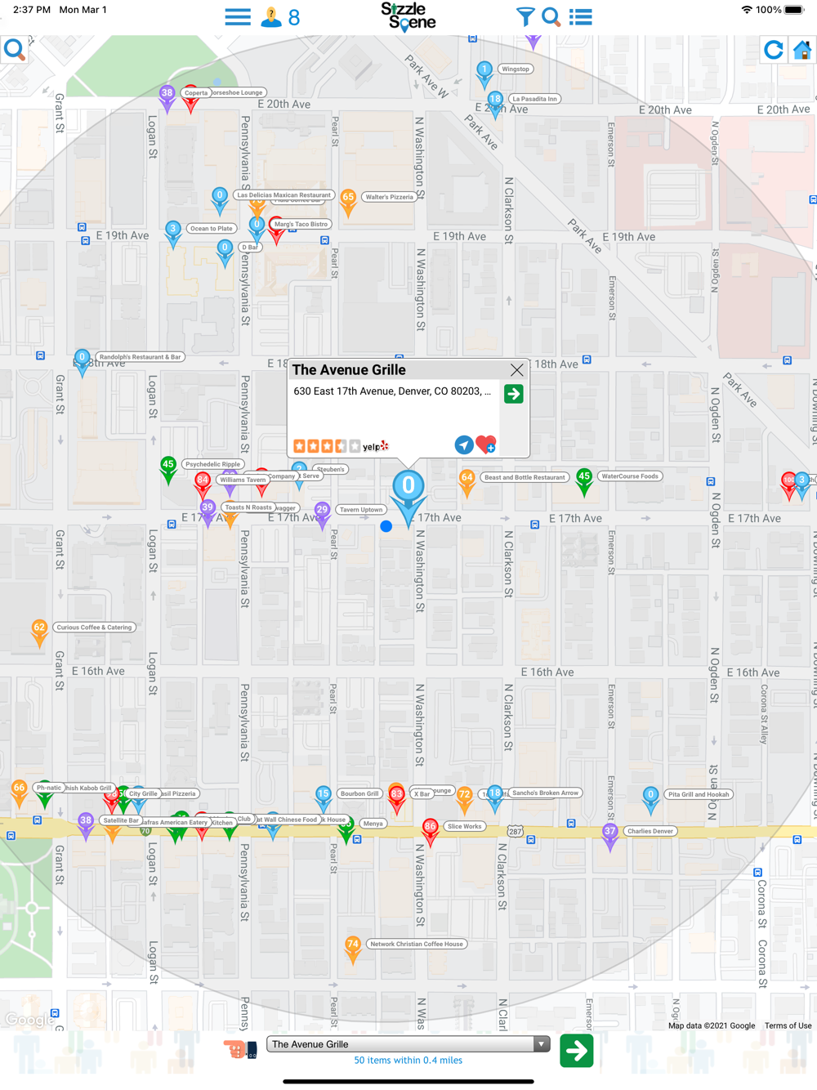
Task: Tap Bourbon Grill pin 15
Action: click(324, 798)
